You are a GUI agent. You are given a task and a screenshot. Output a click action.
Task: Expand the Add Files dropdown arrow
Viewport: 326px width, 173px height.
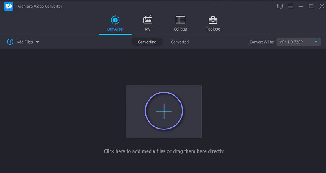[x=37, y=42]
